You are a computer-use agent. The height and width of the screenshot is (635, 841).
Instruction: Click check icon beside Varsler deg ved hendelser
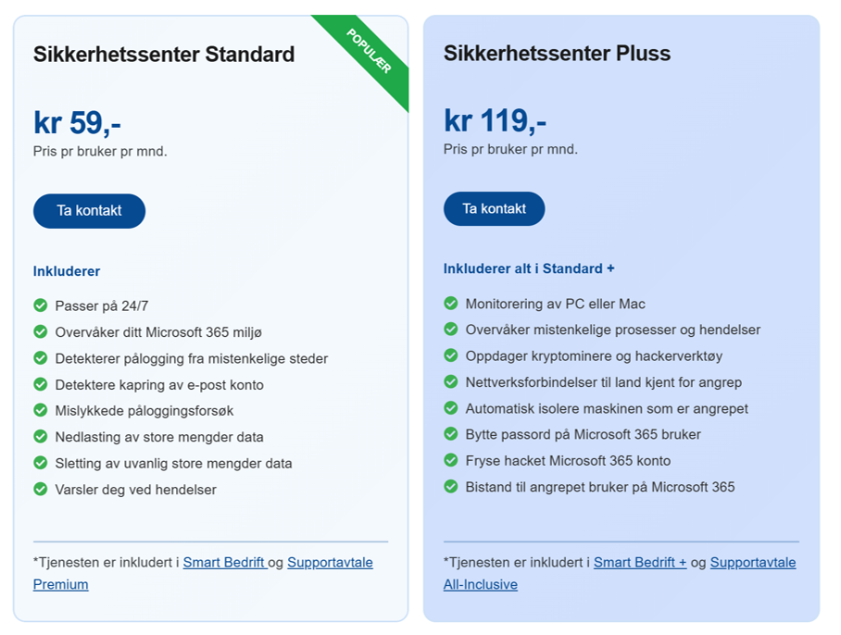[41, 489]
